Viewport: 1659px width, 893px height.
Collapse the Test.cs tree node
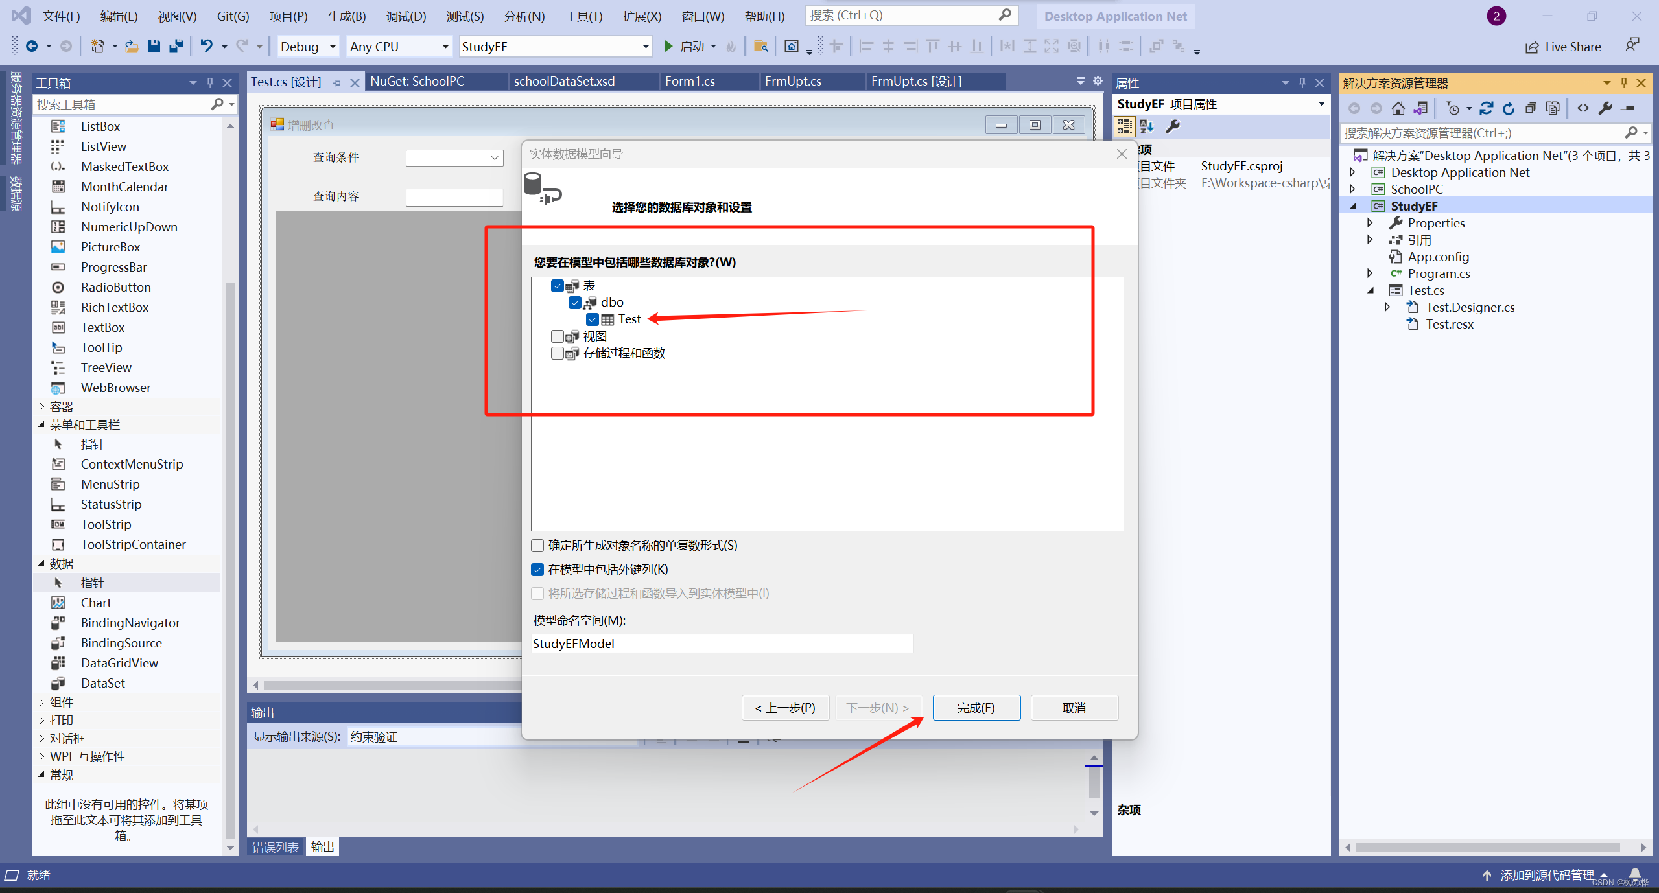1370,290
